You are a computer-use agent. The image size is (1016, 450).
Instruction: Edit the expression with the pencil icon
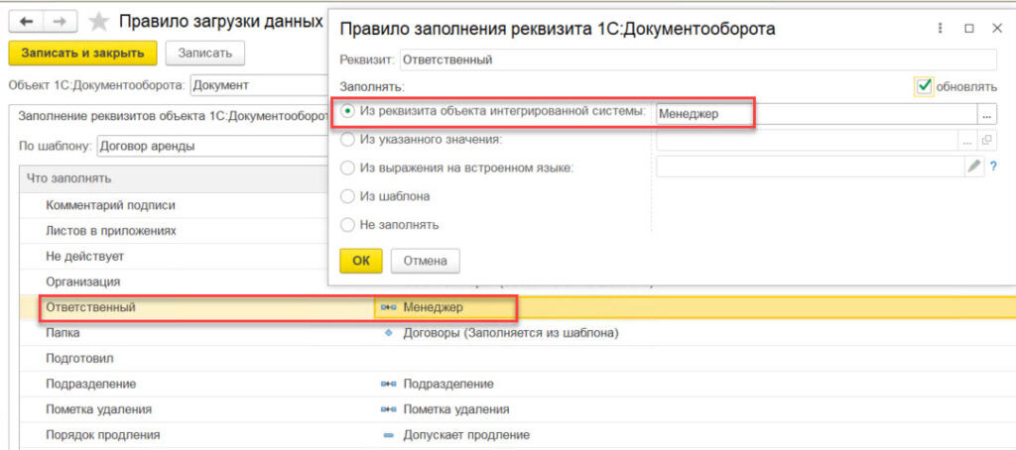coord(974,167)
